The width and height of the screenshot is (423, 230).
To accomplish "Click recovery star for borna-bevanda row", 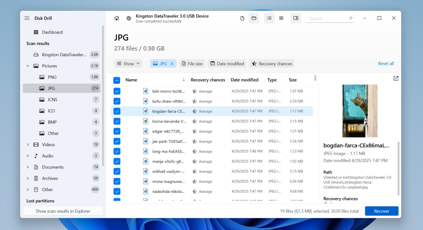I will (194, 121).
